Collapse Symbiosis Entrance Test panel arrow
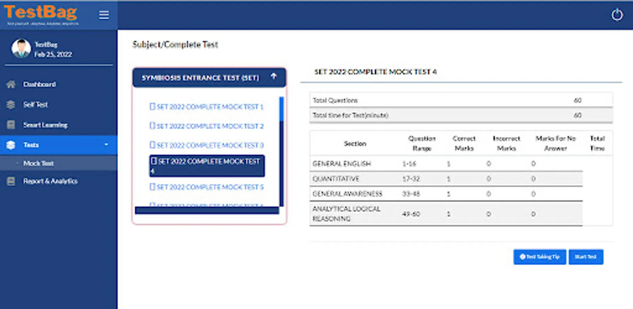Viewport: 633px width, 309px height. click(x=274, y=76)
